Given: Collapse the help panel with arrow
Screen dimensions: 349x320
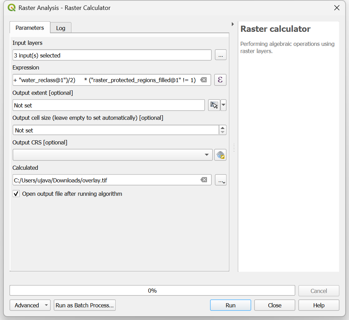Looking at the screenshot, I should point(233,24).
